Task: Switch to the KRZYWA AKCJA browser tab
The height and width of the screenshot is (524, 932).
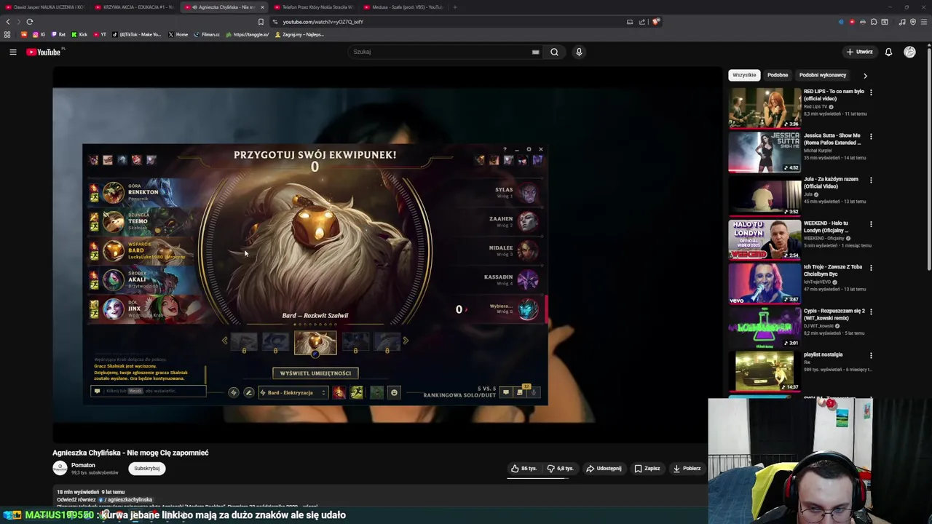Action: click(x=135, y=7)
